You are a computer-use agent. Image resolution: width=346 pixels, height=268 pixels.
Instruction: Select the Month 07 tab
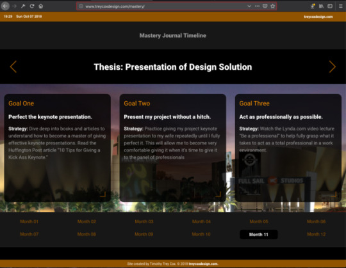pos(29,234)
